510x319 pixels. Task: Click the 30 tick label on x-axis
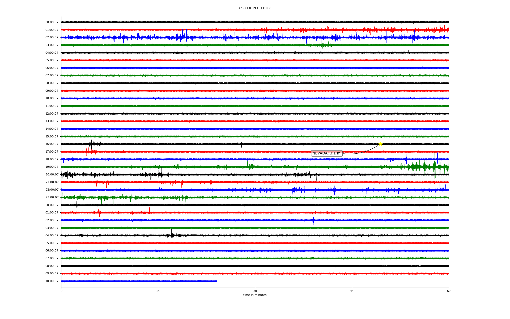(255, 291)
